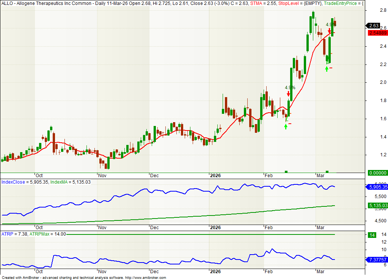Select the blue 7.37757 ATRP axis label

click(x=376, y=260)
